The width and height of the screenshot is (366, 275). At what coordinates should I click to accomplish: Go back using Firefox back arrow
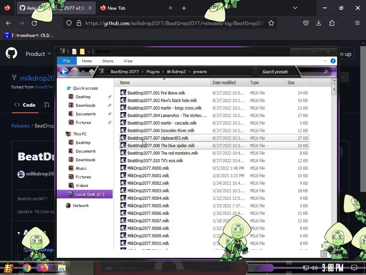tap(9, 23)
